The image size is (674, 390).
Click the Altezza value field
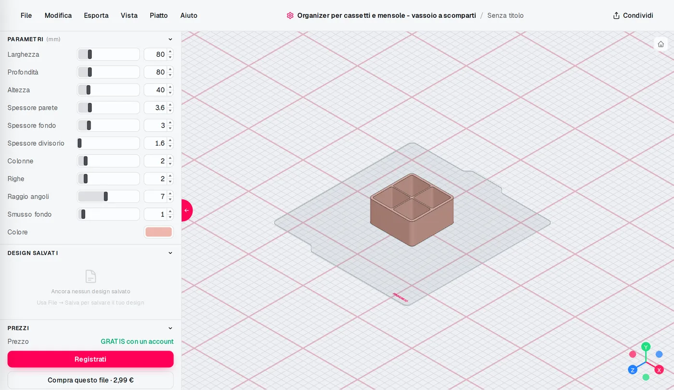click(x=156, y=90)
